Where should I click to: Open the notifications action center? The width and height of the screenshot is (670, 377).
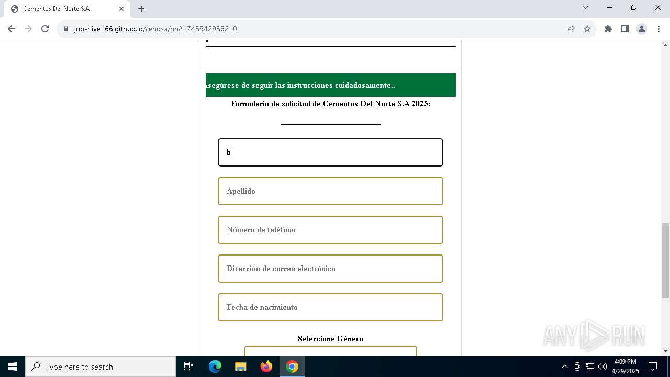(653, 367)
